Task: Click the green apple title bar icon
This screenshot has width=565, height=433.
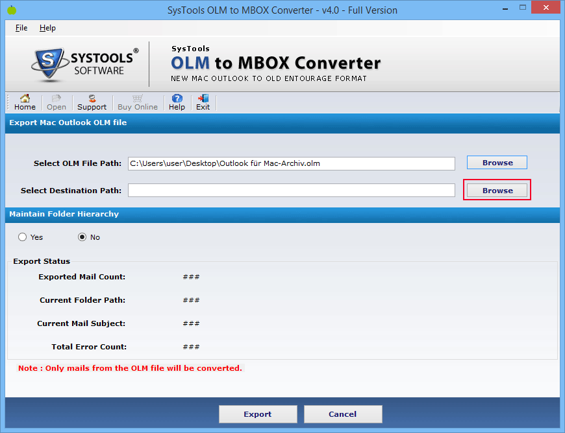Action: (x=12, y=10)
